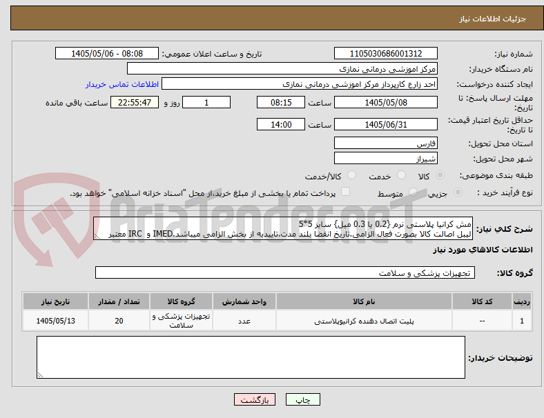Click the need date cell 1405/05/13
The width and height of the screenshot is (544, 418).
(x=55, y=321)
